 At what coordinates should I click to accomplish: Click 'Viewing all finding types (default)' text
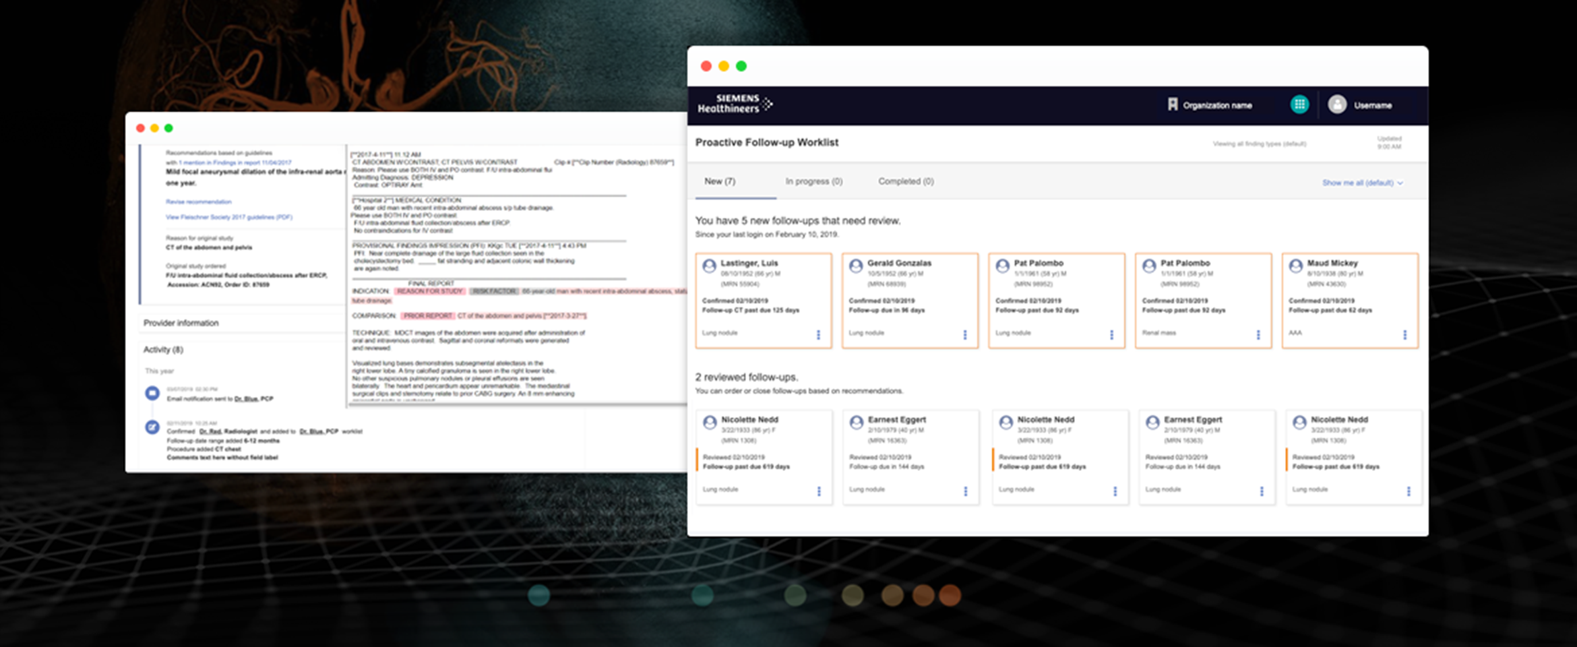1260,144
